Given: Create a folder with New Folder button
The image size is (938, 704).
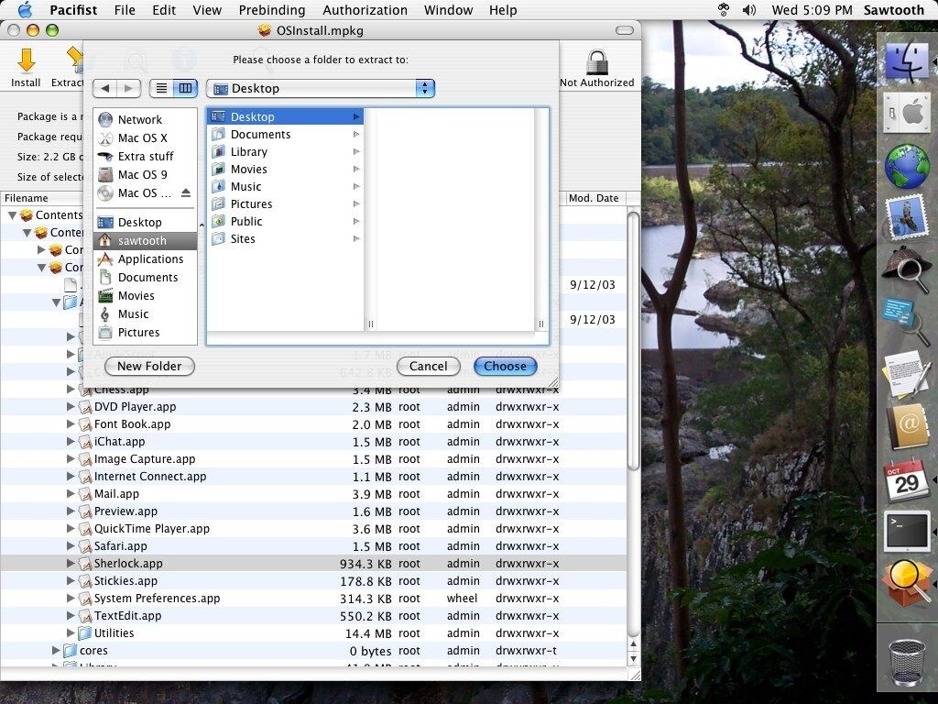Looking at the screenshot, I should (149, 366).
